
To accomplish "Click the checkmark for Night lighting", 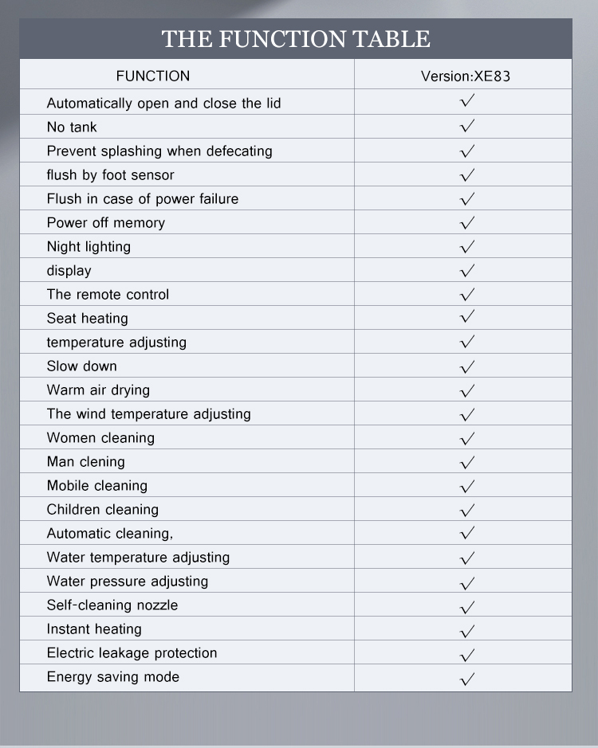I will coord(467,245).
